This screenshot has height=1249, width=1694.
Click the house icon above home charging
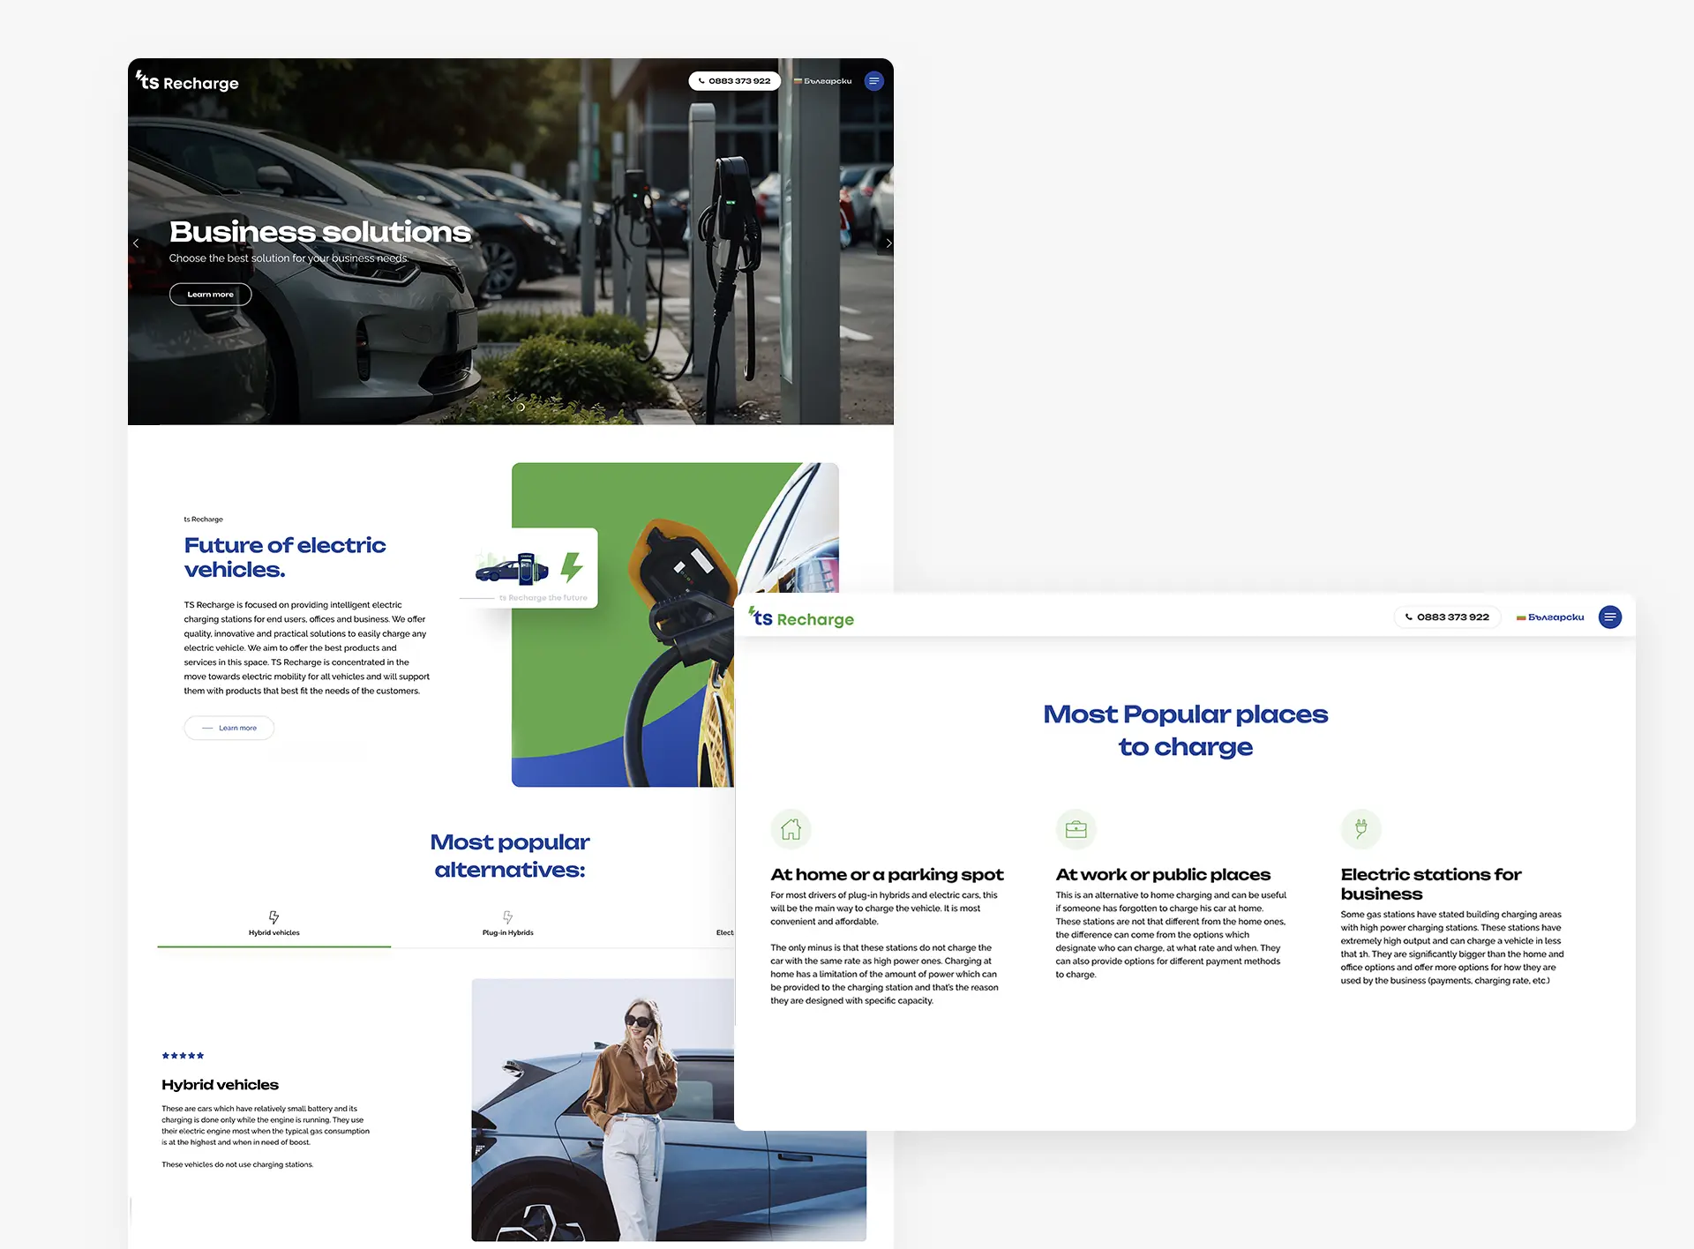pos(791,829)
